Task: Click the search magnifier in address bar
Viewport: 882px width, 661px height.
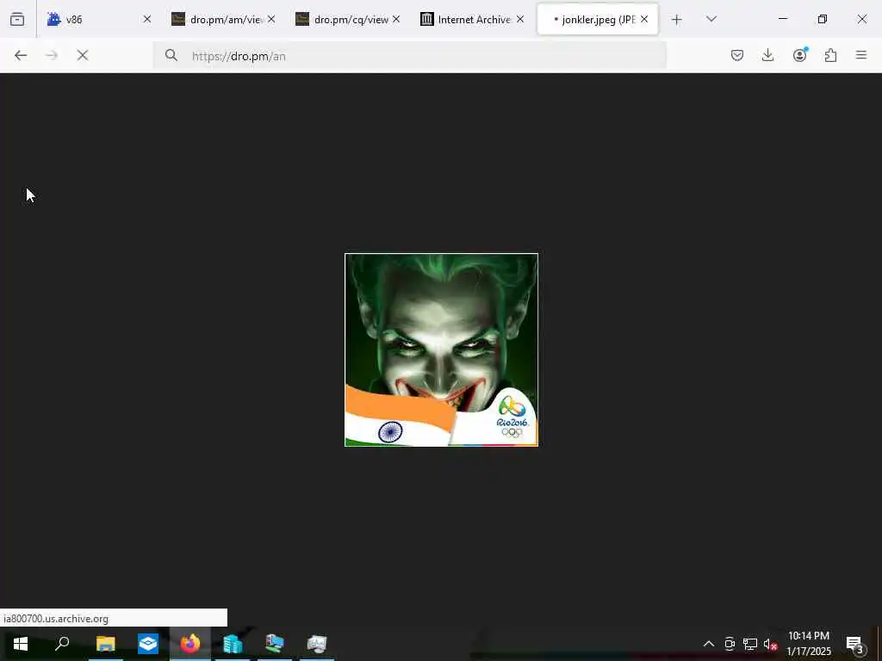Action: tap(171, 56)
